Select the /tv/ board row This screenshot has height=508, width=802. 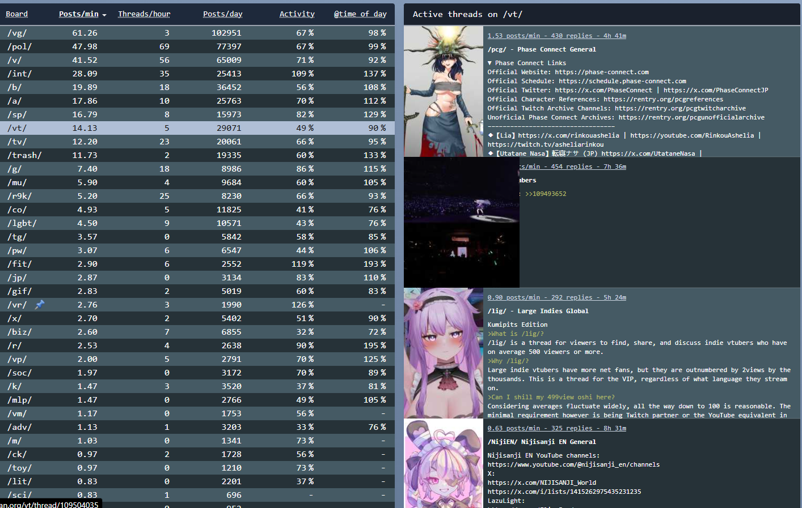tap(197, 142)
